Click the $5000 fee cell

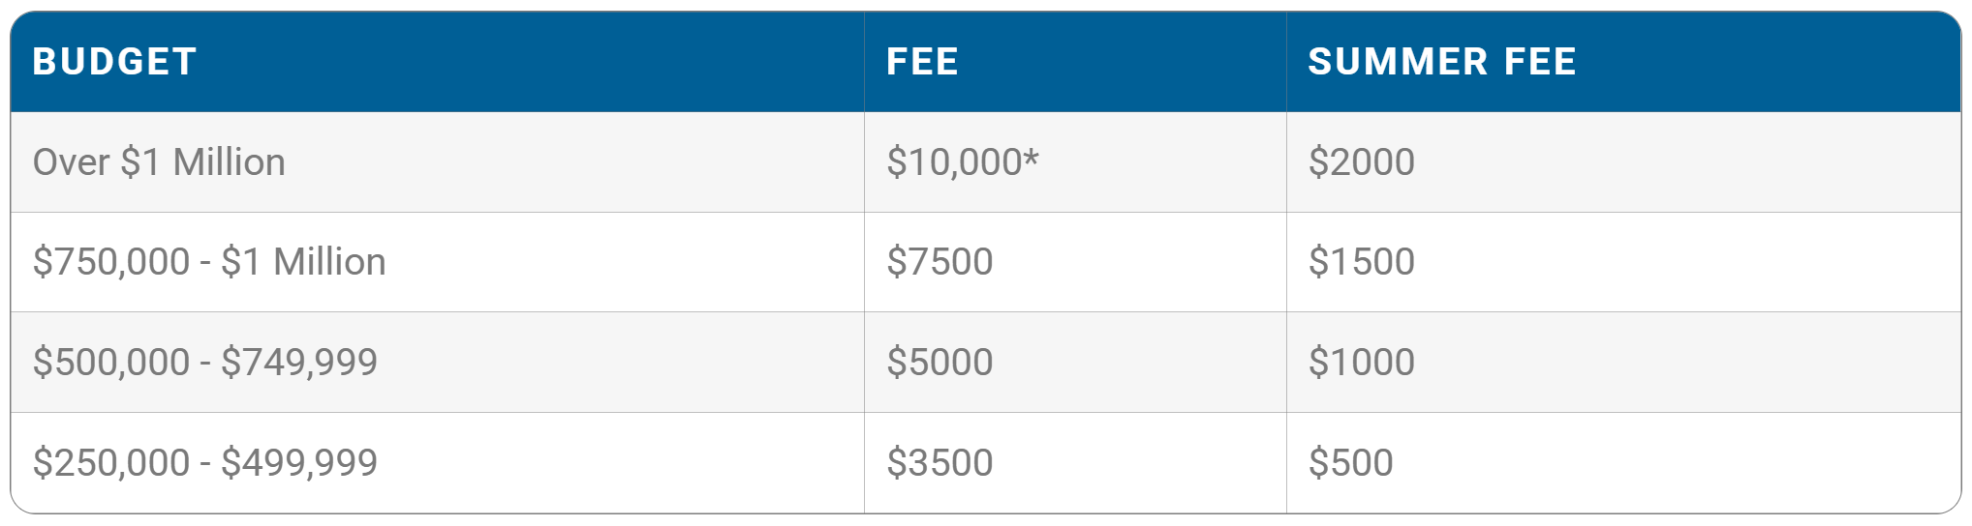coord(940,363)
